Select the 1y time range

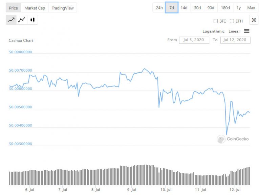(x=239, y=8)
